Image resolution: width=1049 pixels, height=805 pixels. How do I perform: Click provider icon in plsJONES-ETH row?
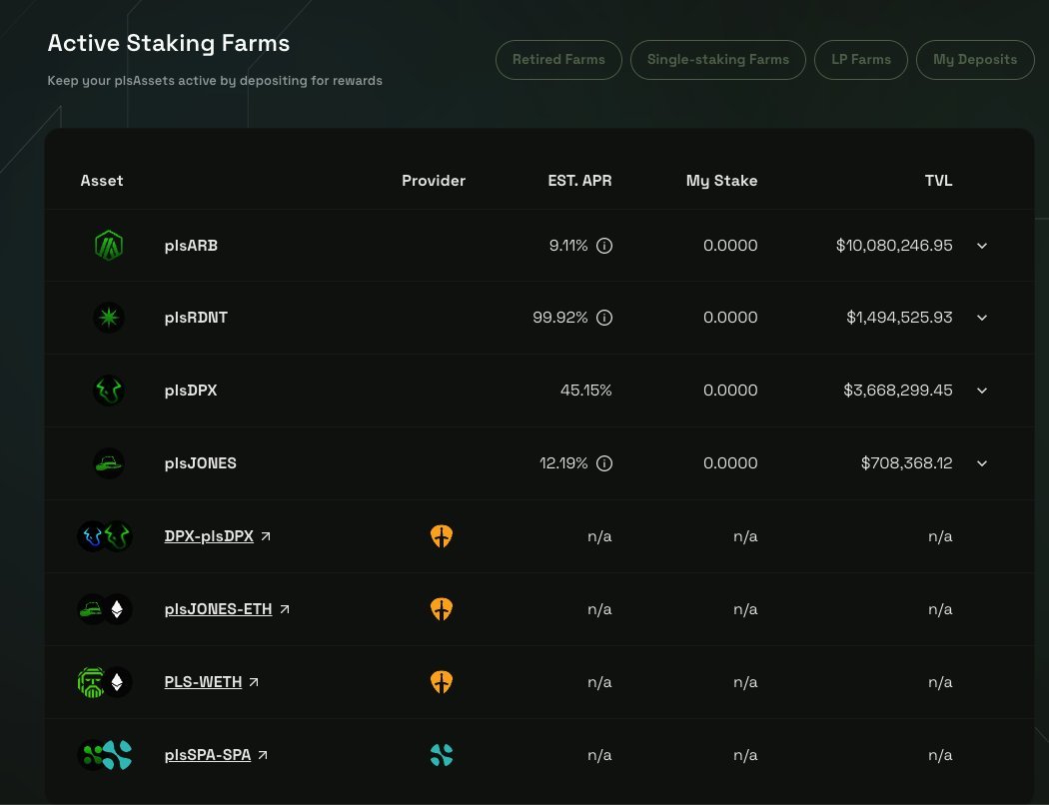click(441, 609)
